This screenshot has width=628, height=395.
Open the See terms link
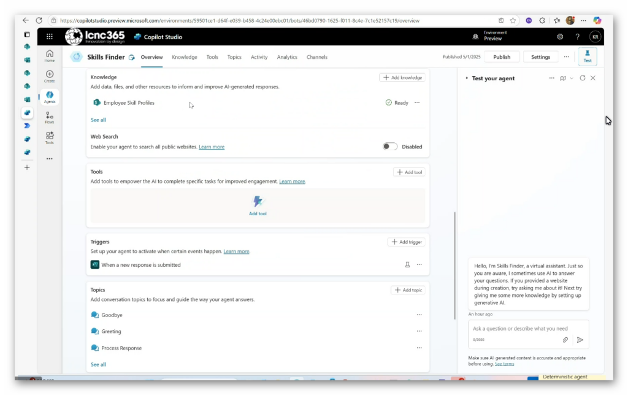point(504,364)
